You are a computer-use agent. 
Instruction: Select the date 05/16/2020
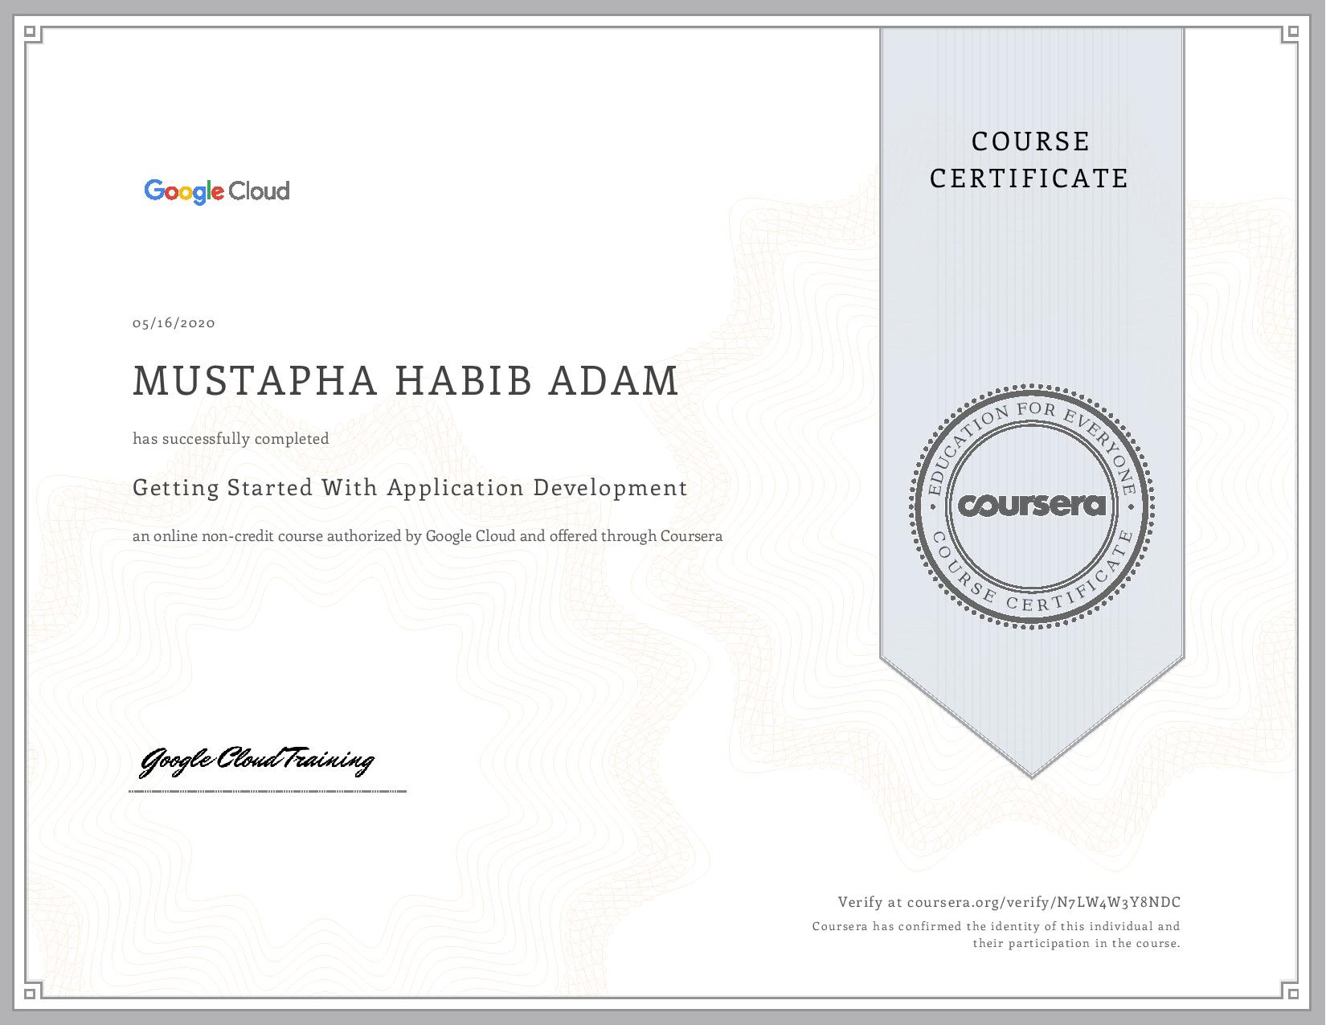pos(174,323)
